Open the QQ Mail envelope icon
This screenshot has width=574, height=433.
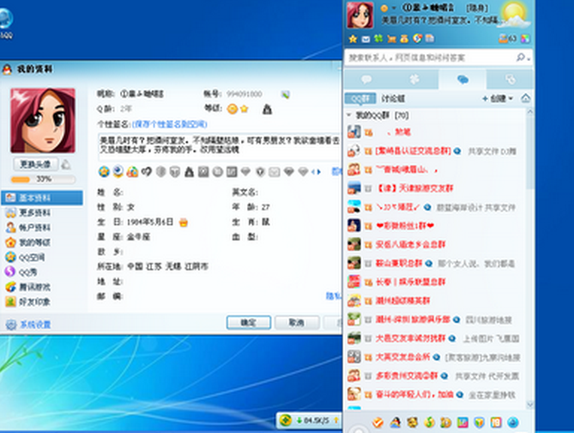(x=366, y=39)
